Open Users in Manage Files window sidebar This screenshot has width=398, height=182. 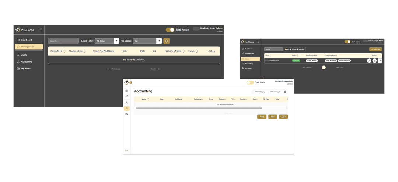coord(22,55)
